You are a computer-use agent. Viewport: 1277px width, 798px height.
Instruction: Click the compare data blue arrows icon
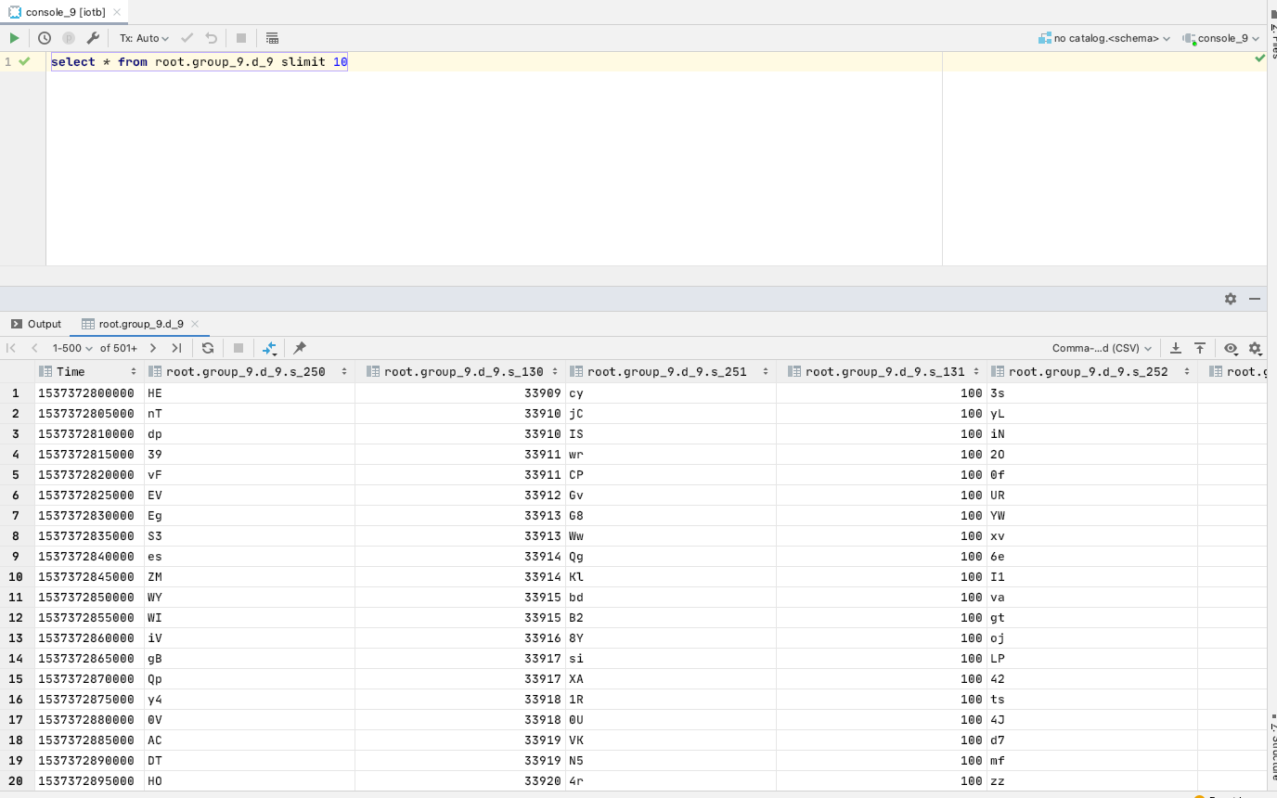[x=269, y=348]
